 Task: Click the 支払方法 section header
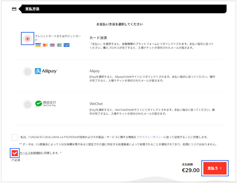click(32, 9)
